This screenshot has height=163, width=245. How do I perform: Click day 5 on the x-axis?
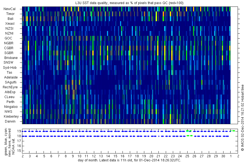[44, 156]
